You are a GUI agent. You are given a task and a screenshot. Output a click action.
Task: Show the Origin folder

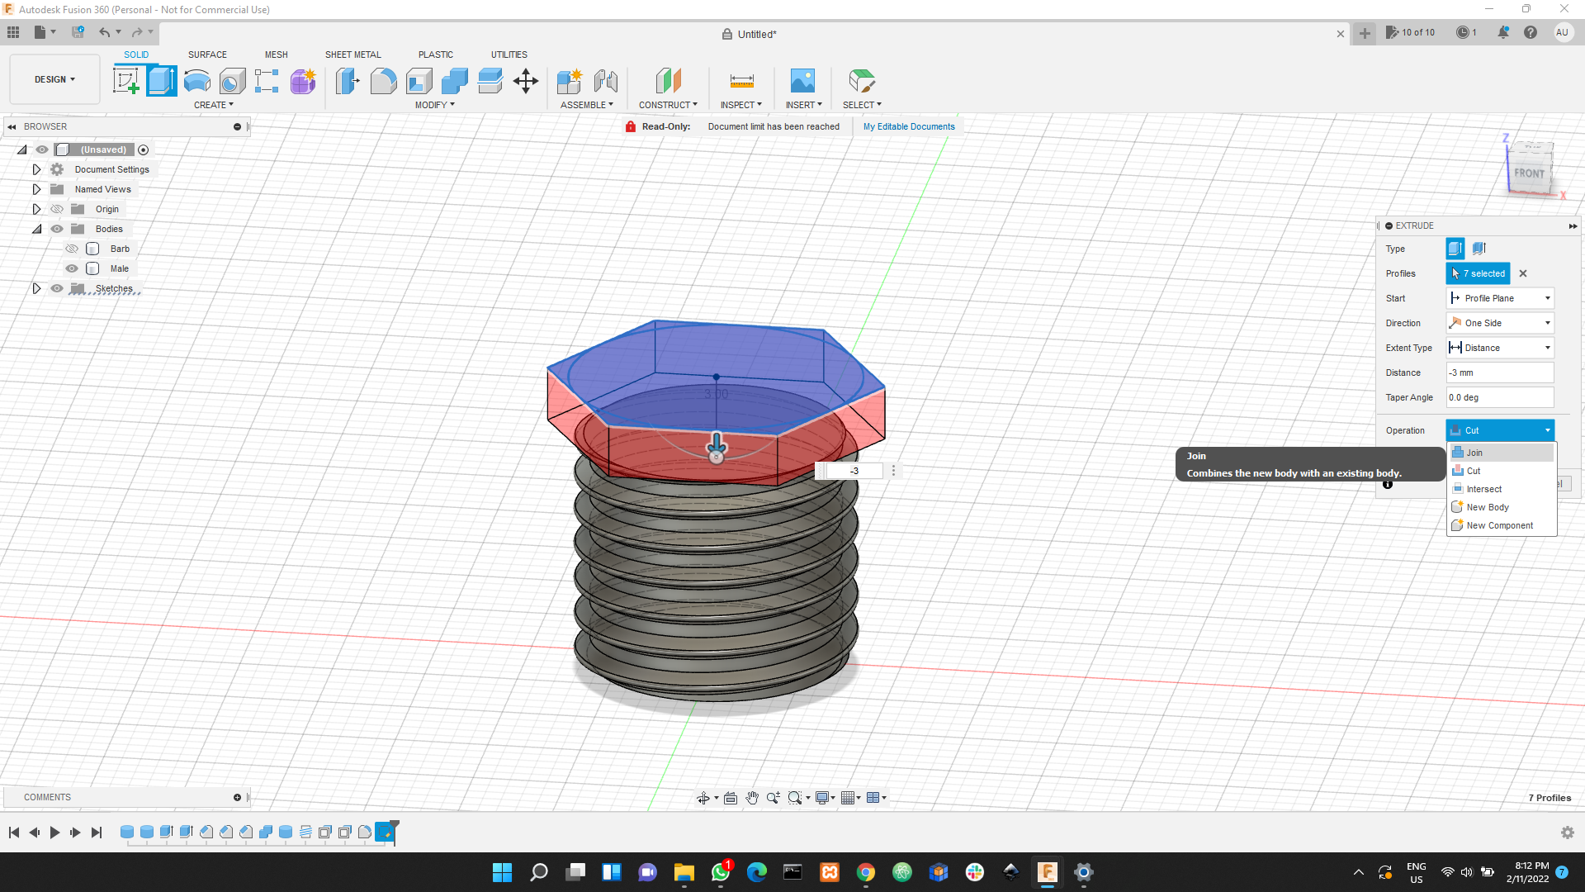coord(57,209)
